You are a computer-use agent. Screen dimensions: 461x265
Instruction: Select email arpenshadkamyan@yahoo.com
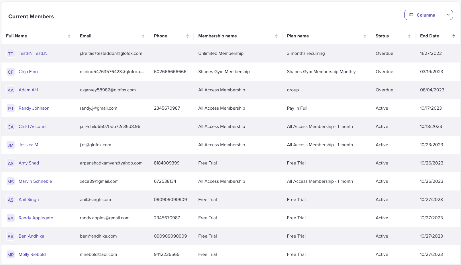click(x=111, y=163)
